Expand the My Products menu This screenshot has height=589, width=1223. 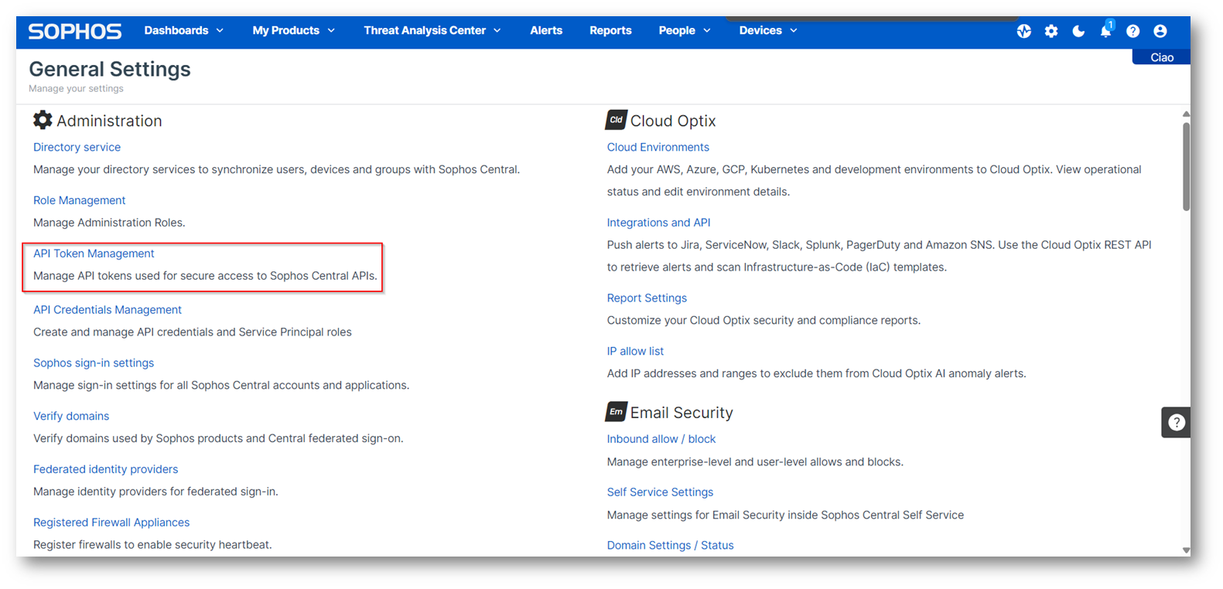tap(294, 30)
